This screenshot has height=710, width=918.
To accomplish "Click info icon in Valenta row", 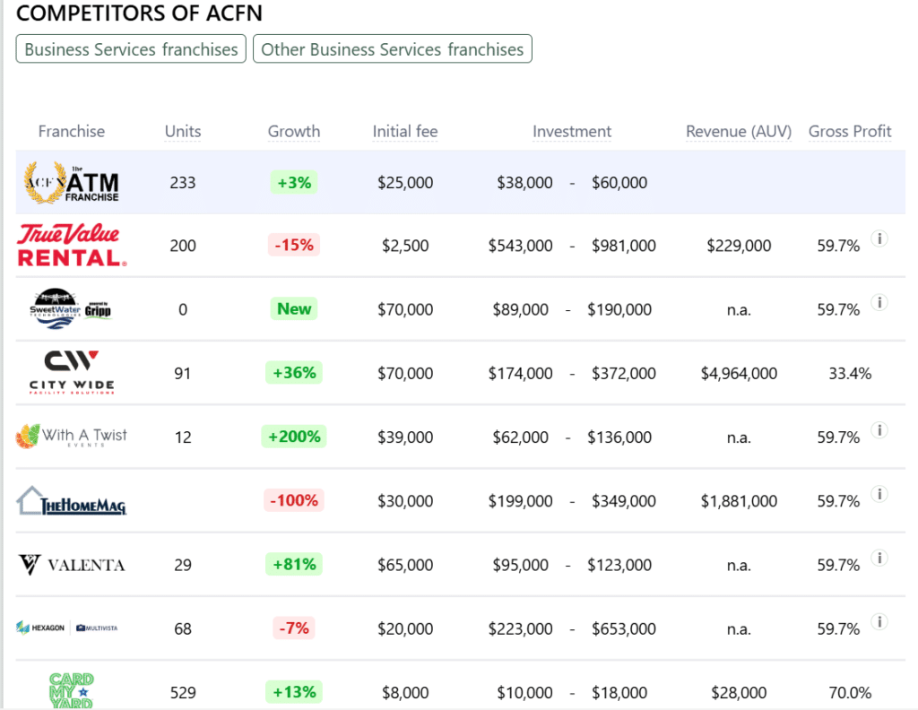I will (879, 558).
